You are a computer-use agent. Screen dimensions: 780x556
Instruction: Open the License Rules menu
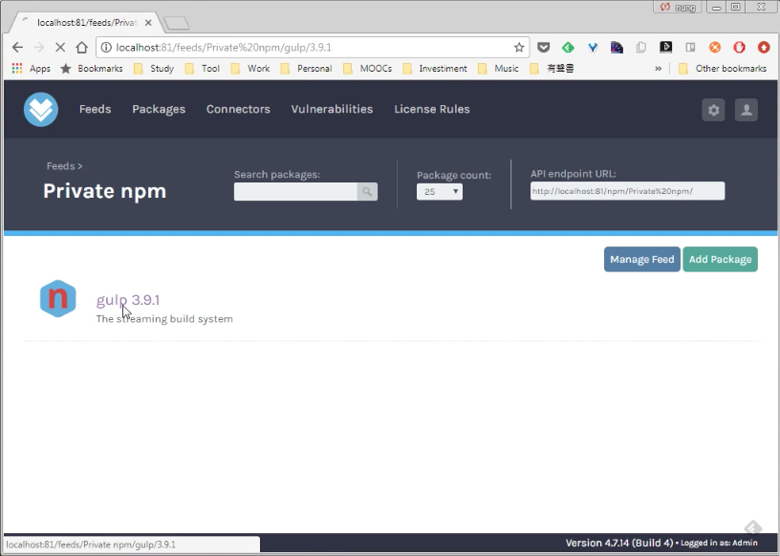(x=432, y=110)
